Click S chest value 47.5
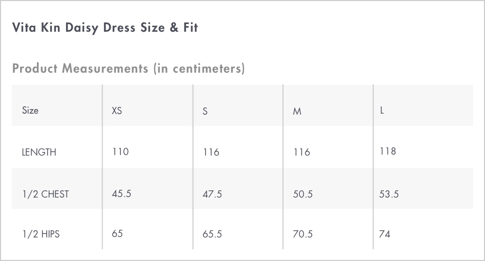 click(212, 194)
